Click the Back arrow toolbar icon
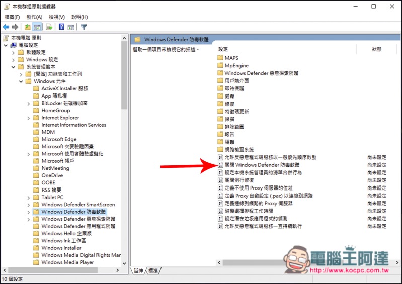The width and height of the screenshot is (402, 284). click(6, 27)
